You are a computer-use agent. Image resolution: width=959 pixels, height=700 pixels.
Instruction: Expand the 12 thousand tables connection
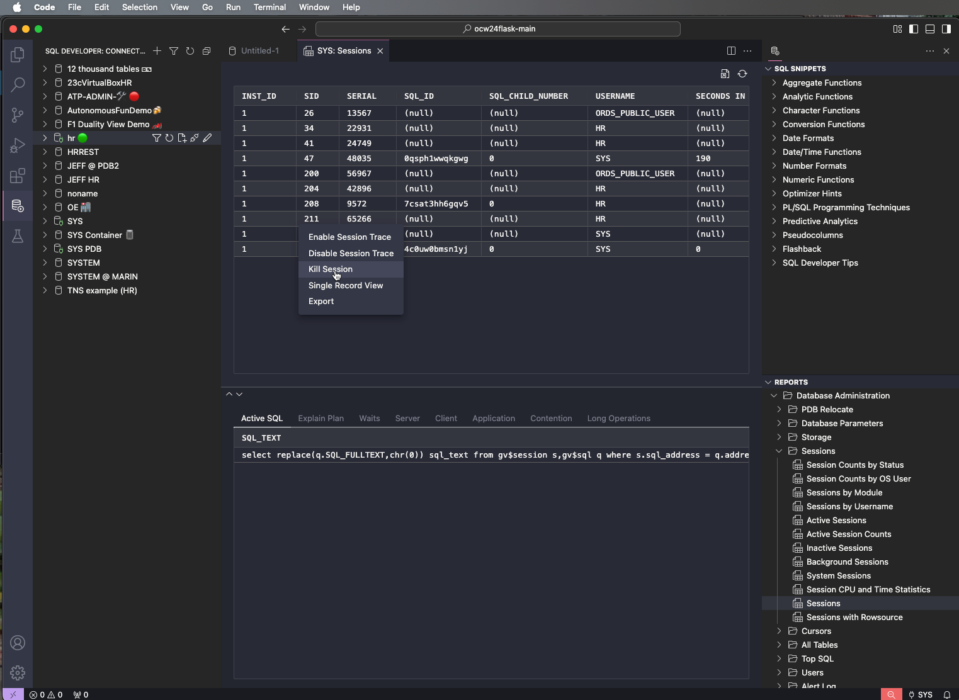(x=45, y=69)
